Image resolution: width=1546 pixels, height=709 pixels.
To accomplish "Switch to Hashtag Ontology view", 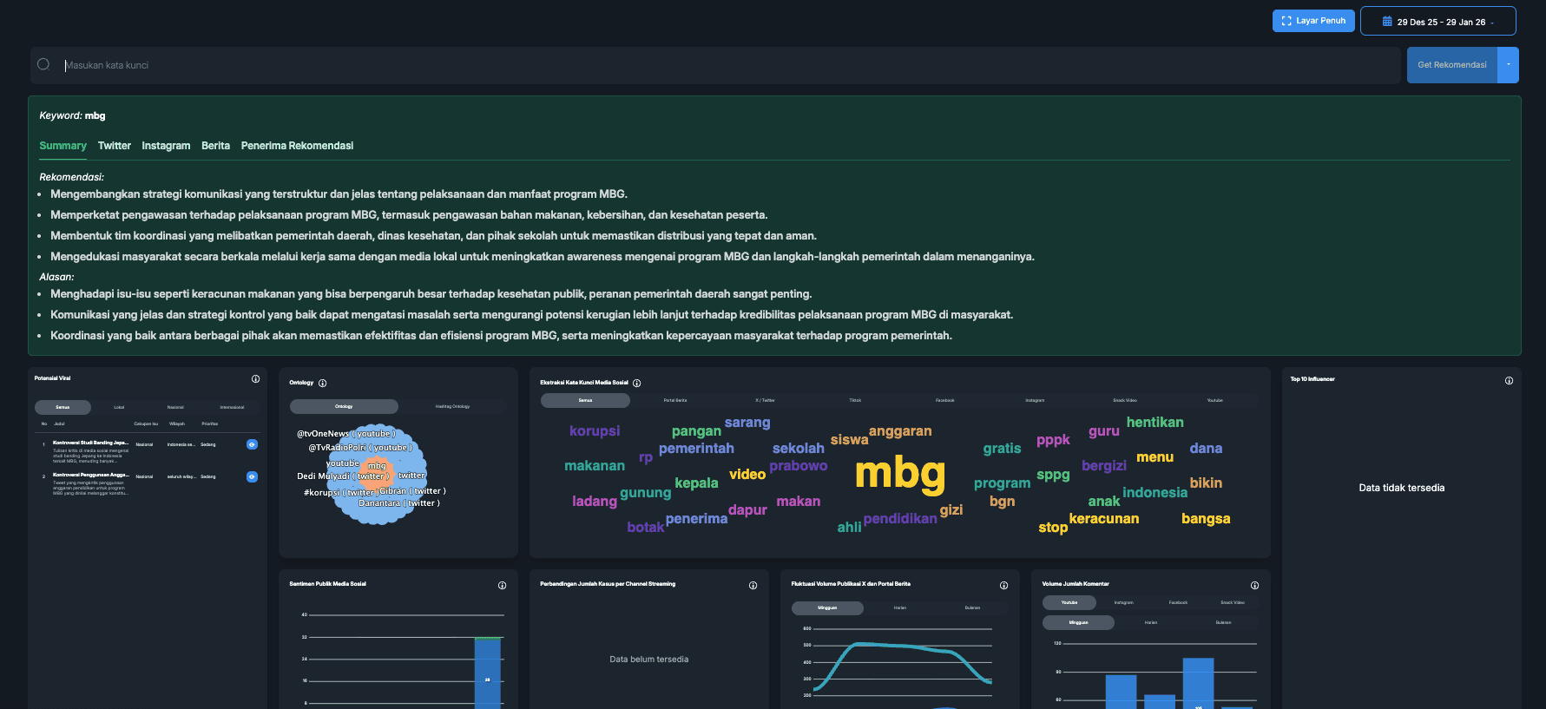I will point(452,406).
